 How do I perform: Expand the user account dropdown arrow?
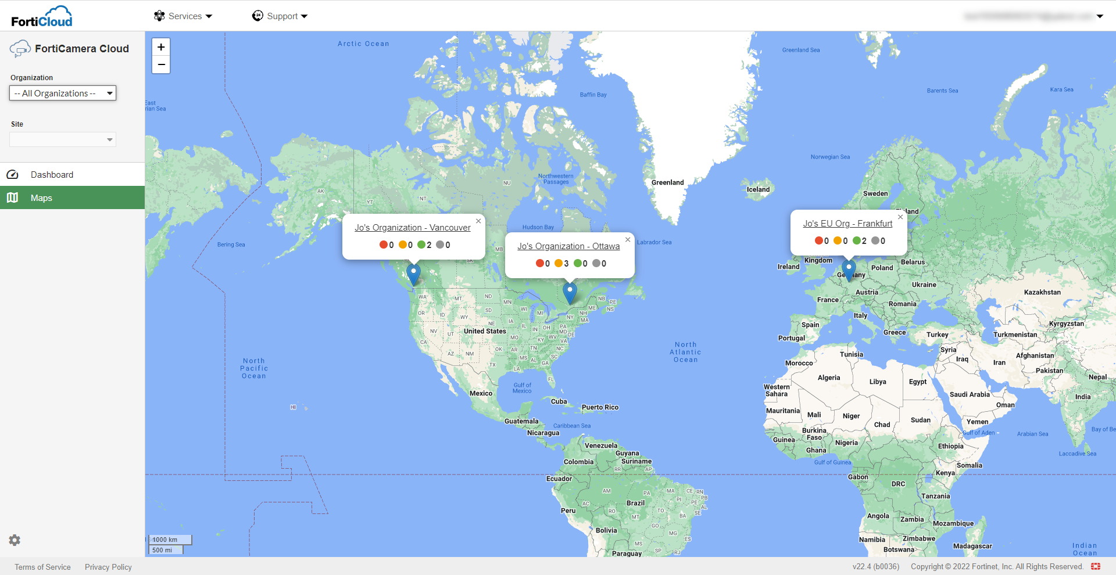(1100, 16)
